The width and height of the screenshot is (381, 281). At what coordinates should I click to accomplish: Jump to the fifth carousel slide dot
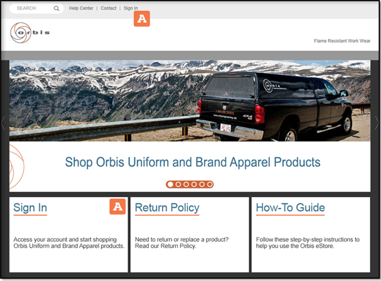tap(202, 184)
